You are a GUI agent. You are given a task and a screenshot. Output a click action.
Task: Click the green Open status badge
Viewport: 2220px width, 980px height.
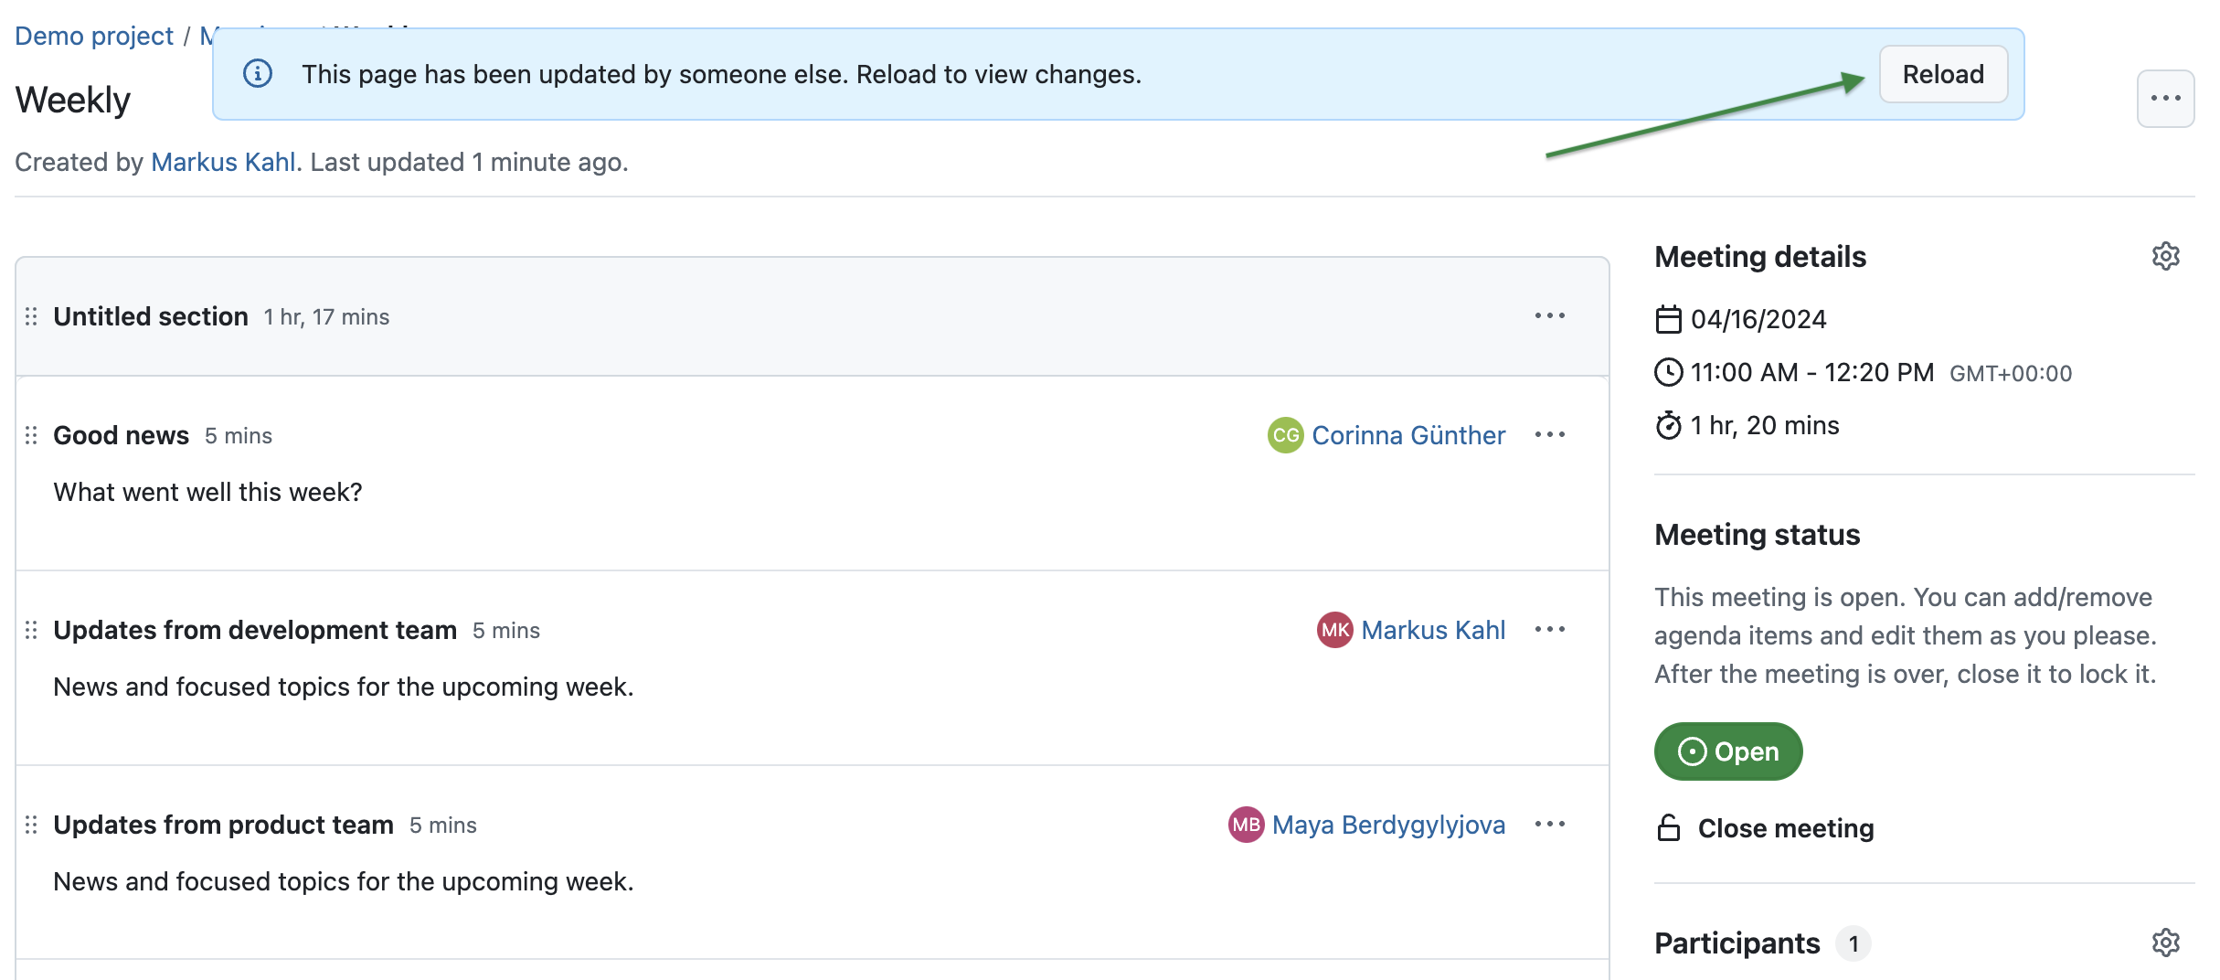tap(1726, 751)
